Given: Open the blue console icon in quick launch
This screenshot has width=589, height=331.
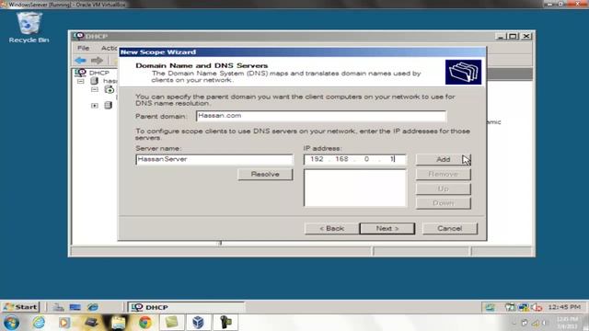Looking at the screenshot, I should tap(75, 307).
